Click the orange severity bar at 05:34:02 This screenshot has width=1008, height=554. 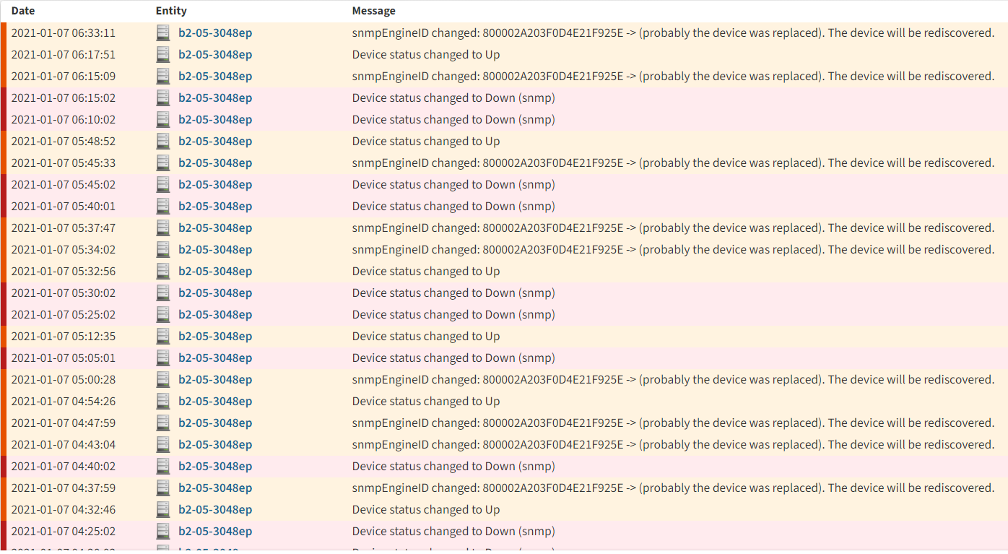click(x=4, y=250)
